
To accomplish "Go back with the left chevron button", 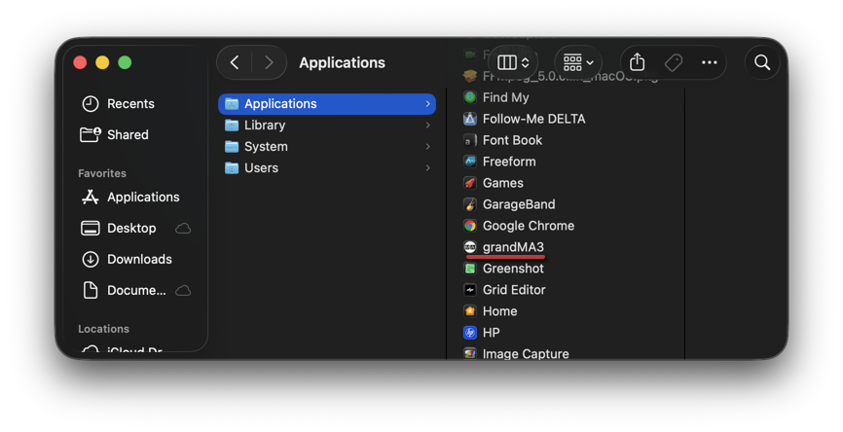I will click(235, 63).
